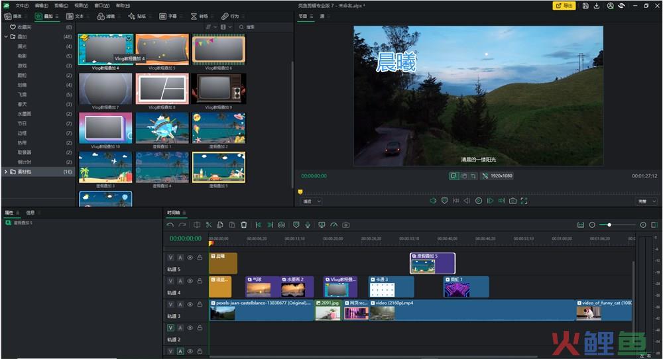
Task: Click the undo arrow in timeline toolbar
Action: coord(170,225)
